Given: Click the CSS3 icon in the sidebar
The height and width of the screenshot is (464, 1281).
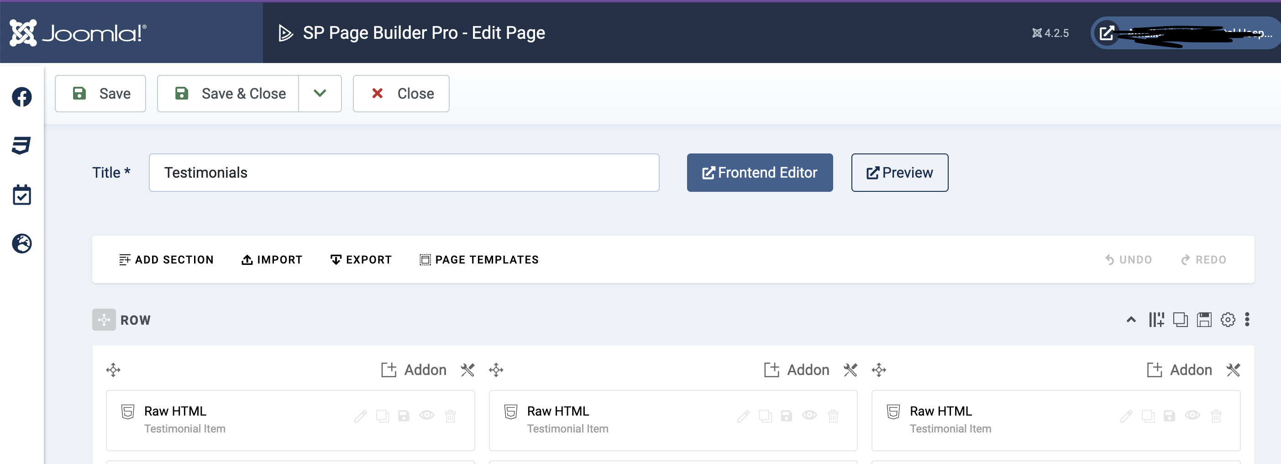Looking at the screenshot, I should [x=21, y=146].
